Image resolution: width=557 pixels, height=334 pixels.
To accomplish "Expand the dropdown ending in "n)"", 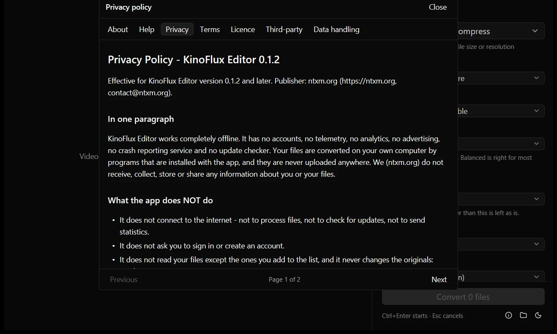I will coord(501,277).
